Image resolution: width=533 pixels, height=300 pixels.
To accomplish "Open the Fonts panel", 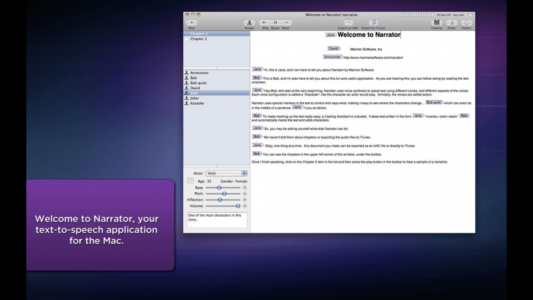I will 452,23.
